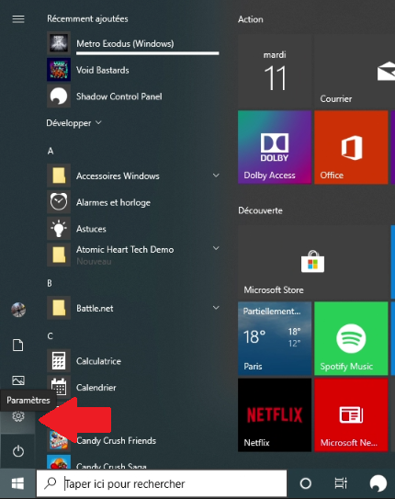Click the letter B section header

tap(50, 283)
